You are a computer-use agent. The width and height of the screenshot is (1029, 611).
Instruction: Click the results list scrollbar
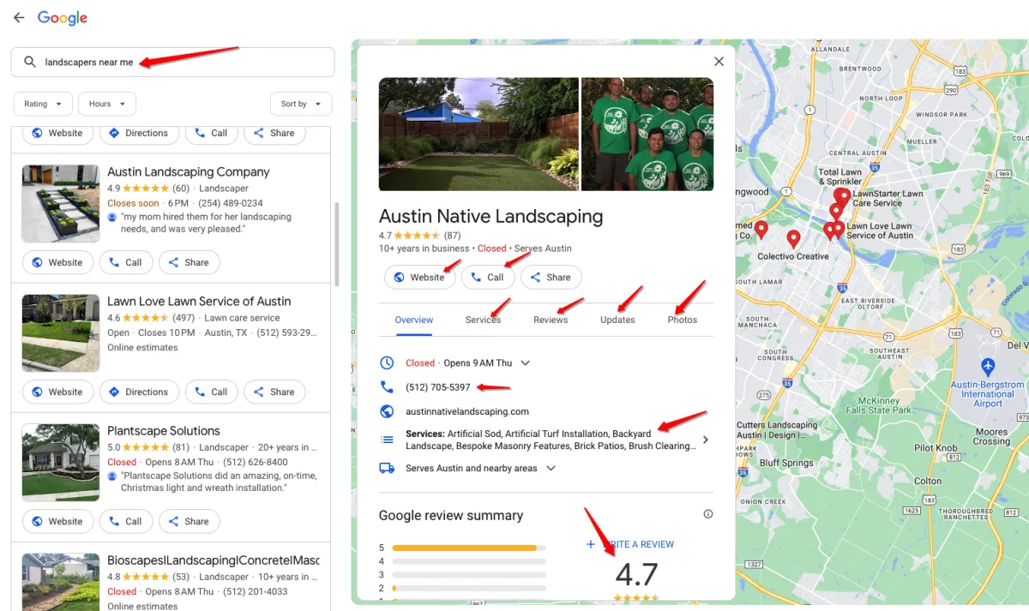tap(335, 244)
